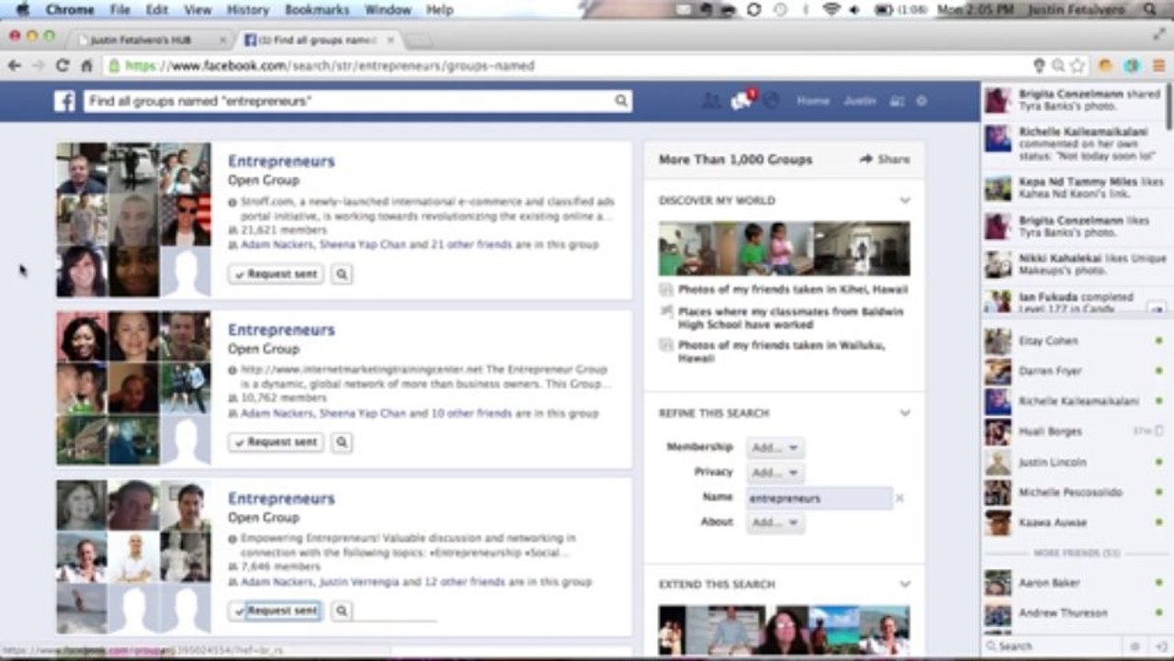Click Request sent for 10,762 members group
The height and width of the screenshot is (661, 1174).
275,443
